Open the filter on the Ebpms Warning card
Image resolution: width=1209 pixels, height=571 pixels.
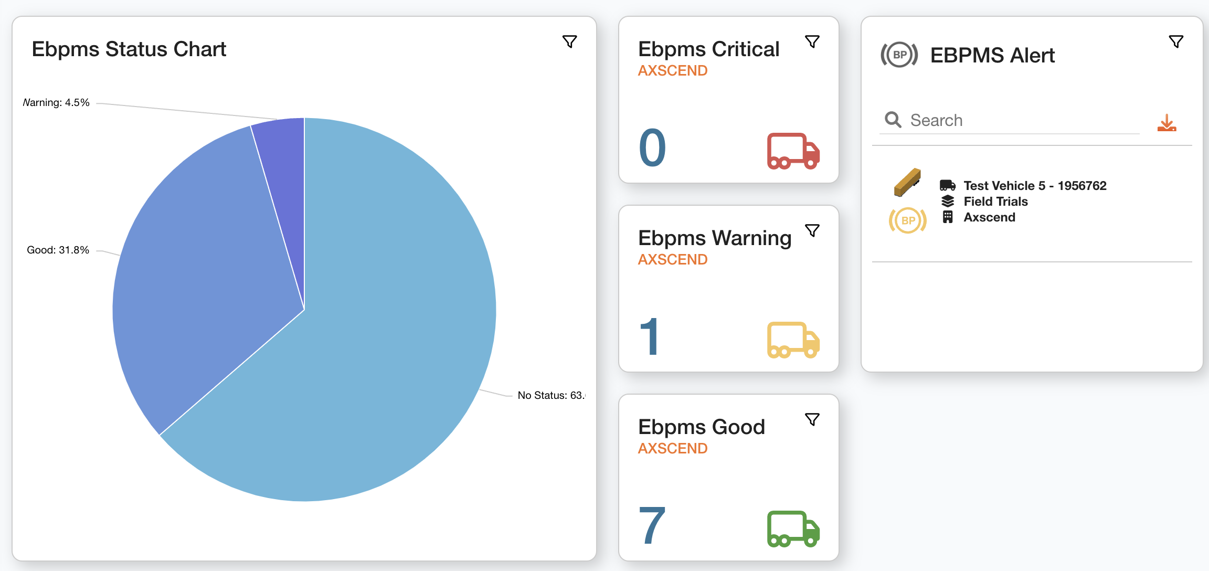[812, 230]
